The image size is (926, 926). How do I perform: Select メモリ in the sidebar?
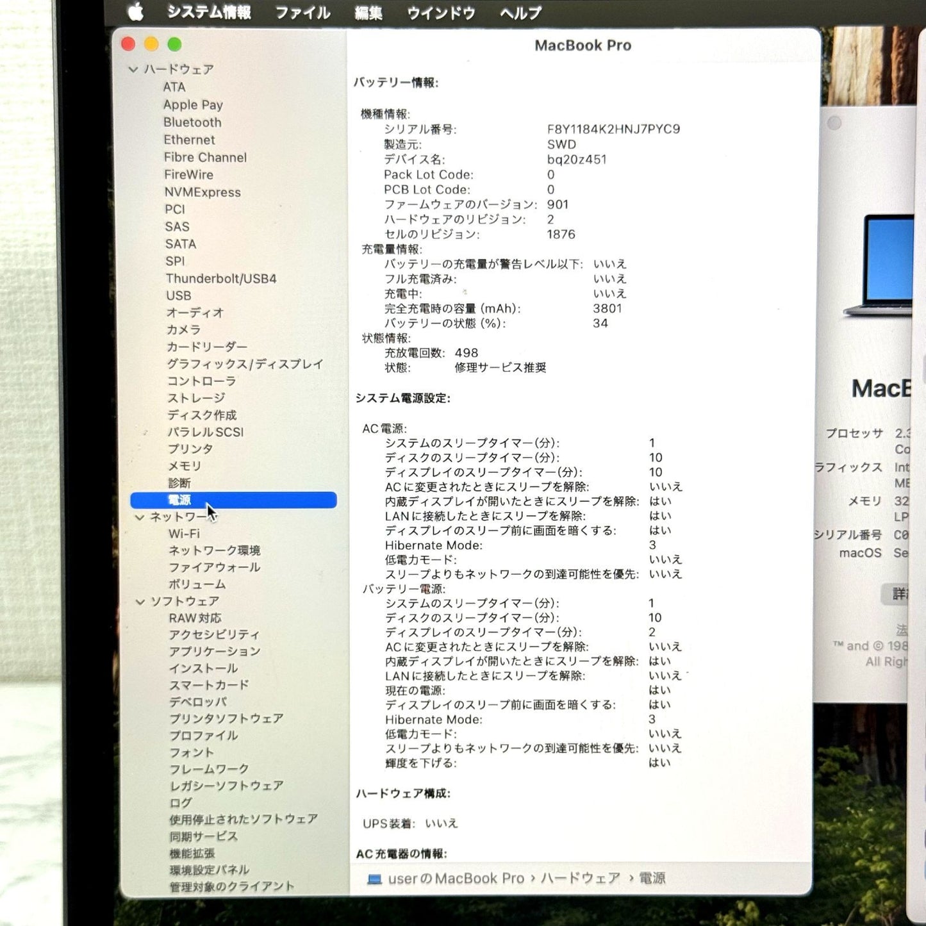tap(185, 467)
